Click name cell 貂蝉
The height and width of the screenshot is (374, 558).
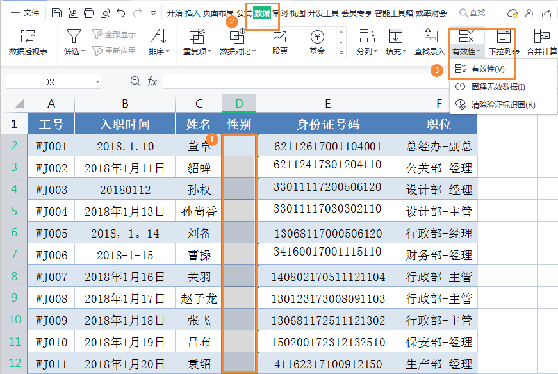pyautogui.click(x=199, y=168)
